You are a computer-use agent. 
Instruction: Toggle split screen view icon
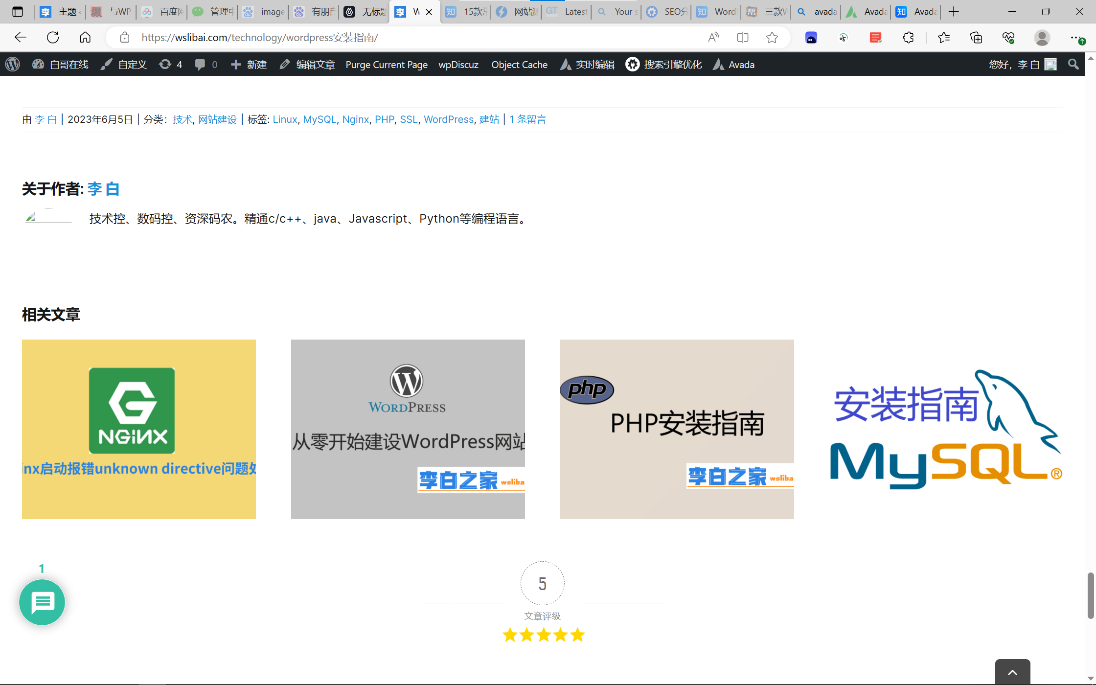(743, 38)
